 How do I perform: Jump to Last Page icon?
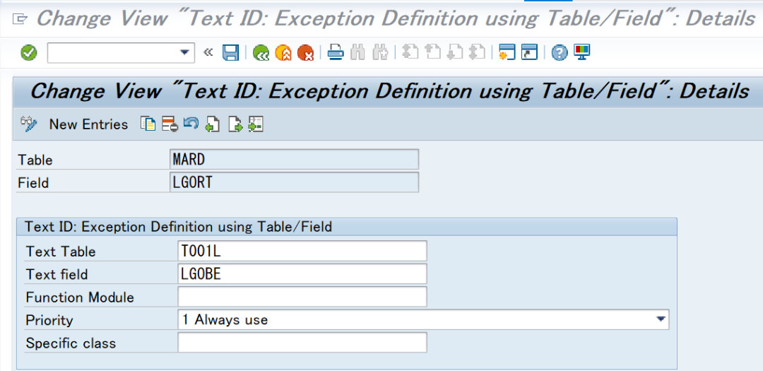pos(476,52)
